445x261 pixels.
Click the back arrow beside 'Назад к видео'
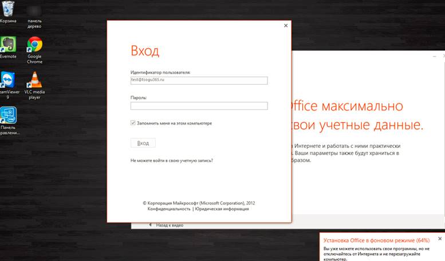click(x=151, y=225)
